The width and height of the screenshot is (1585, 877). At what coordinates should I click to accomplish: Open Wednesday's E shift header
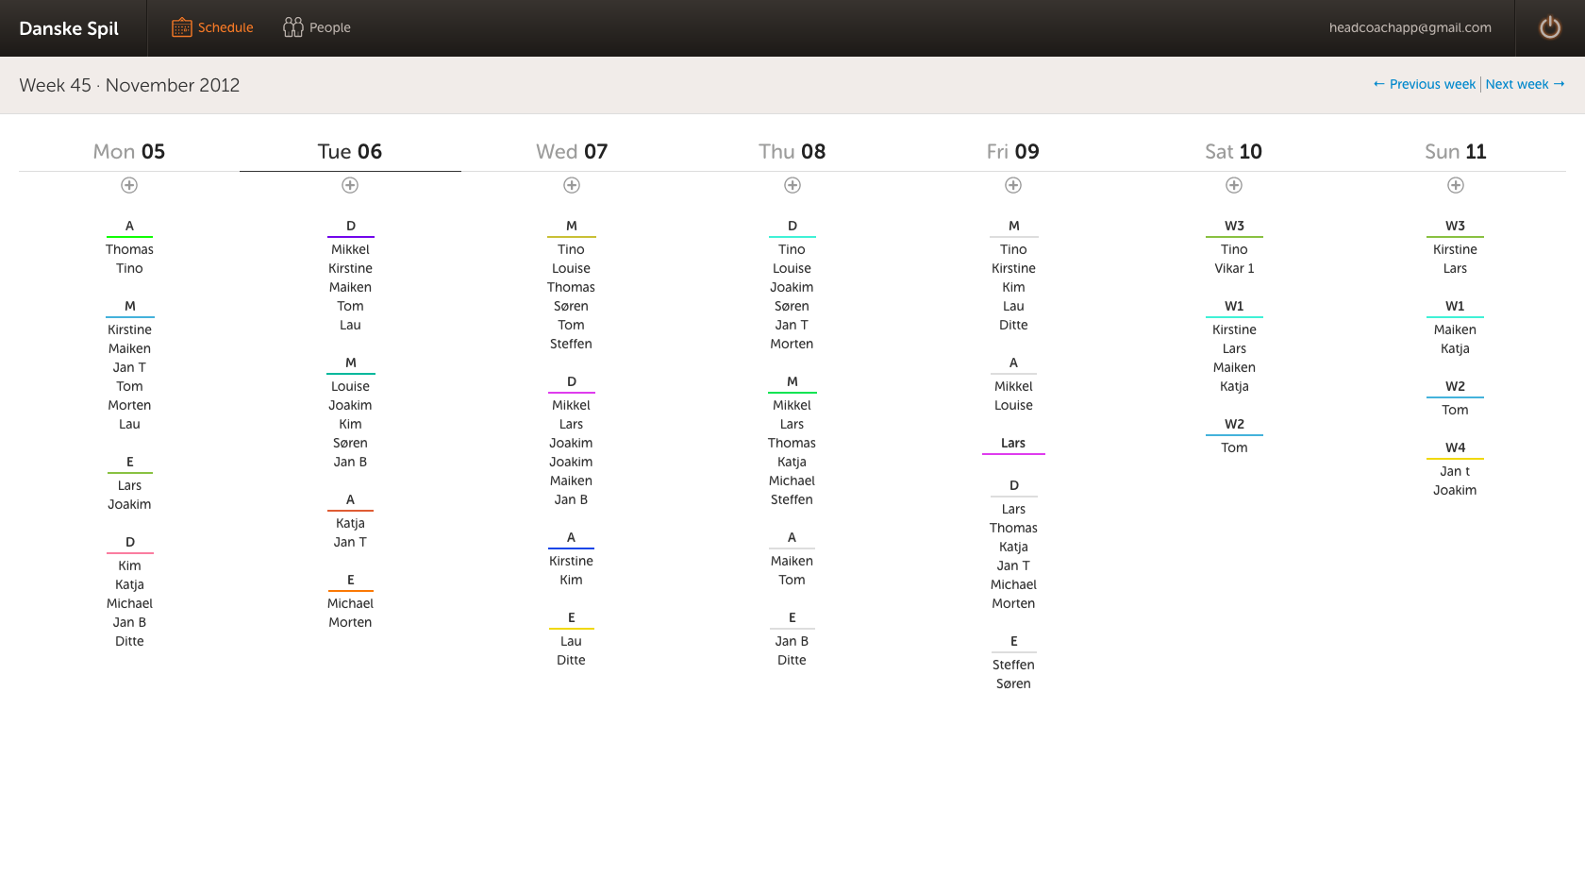point(572,618)
